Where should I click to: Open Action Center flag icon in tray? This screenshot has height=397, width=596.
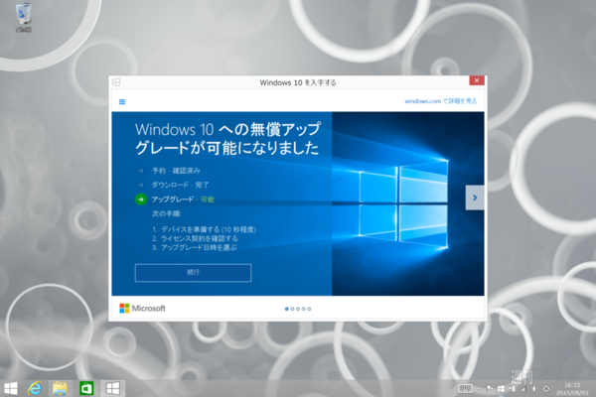[x=490, y=388]
